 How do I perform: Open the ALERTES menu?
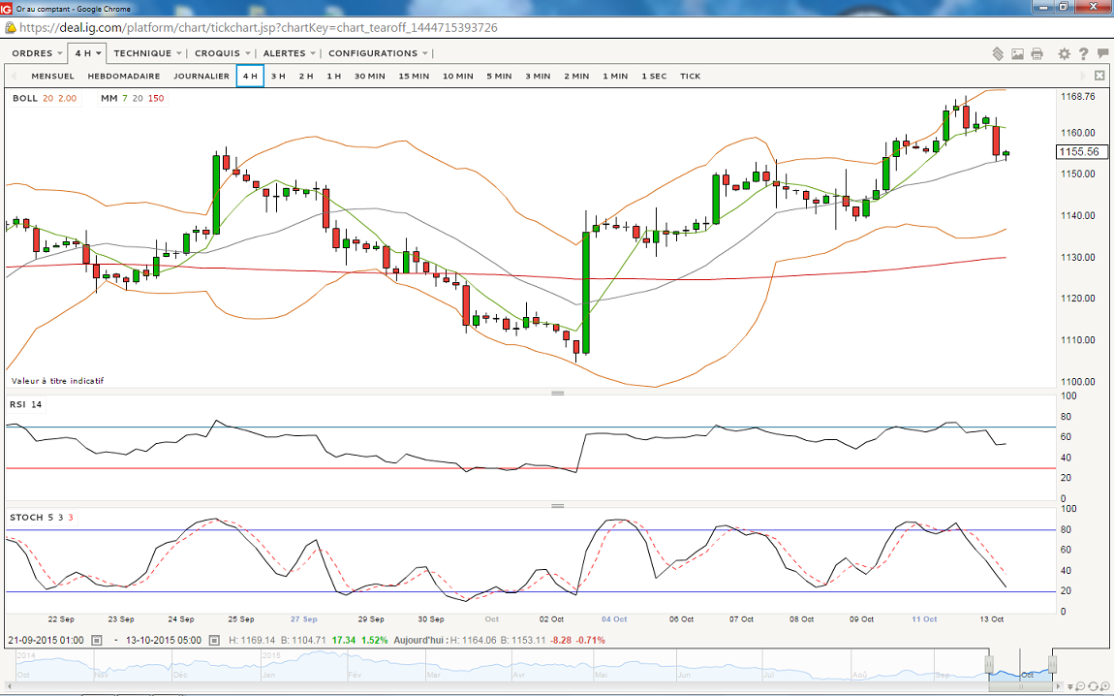click(290, 53)
